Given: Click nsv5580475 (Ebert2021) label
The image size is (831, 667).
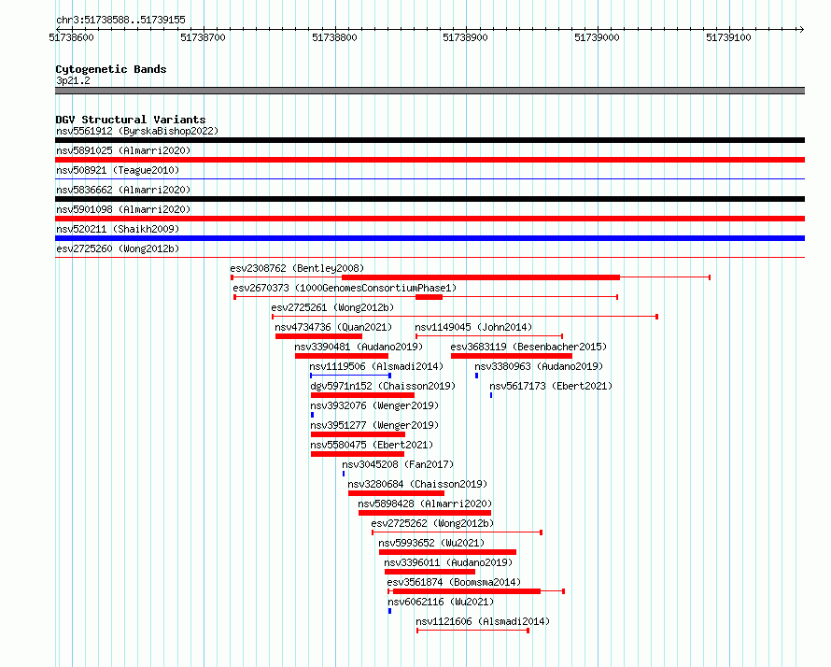Looking at the screenshot, I should (x=372, y=445).
